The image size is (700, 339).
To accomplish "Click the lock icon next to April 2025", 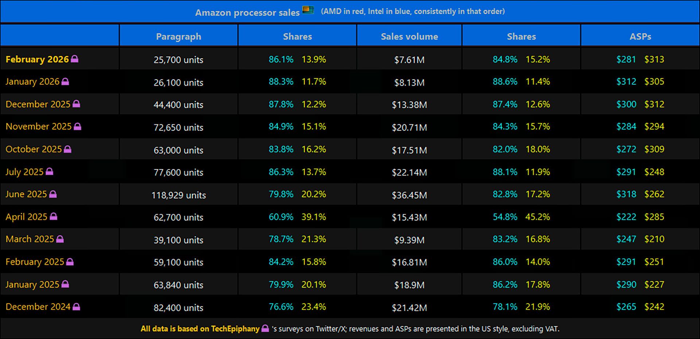I will coord(53,217).
